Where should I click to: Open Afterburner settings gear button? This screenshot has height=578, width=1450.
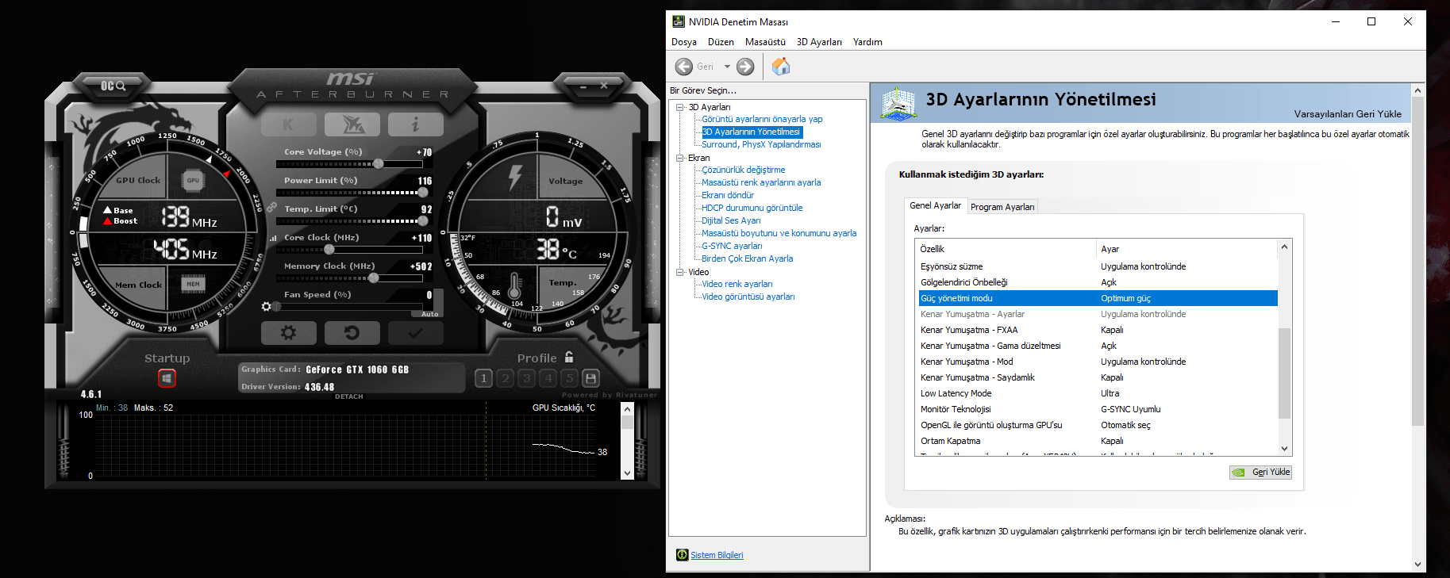288,333
